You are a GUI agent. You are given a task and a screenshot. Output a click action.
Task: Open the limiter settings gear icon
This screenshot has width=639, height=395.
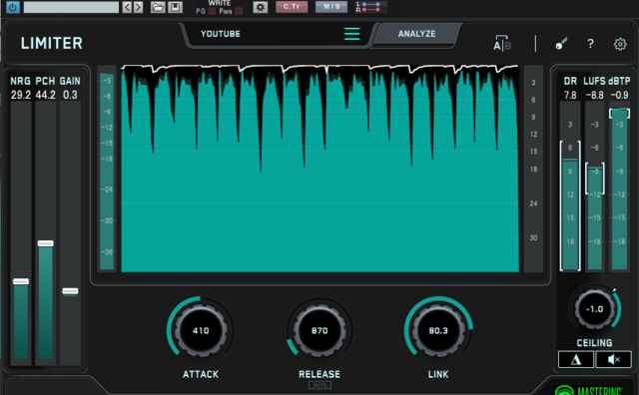tap(620, 44)
